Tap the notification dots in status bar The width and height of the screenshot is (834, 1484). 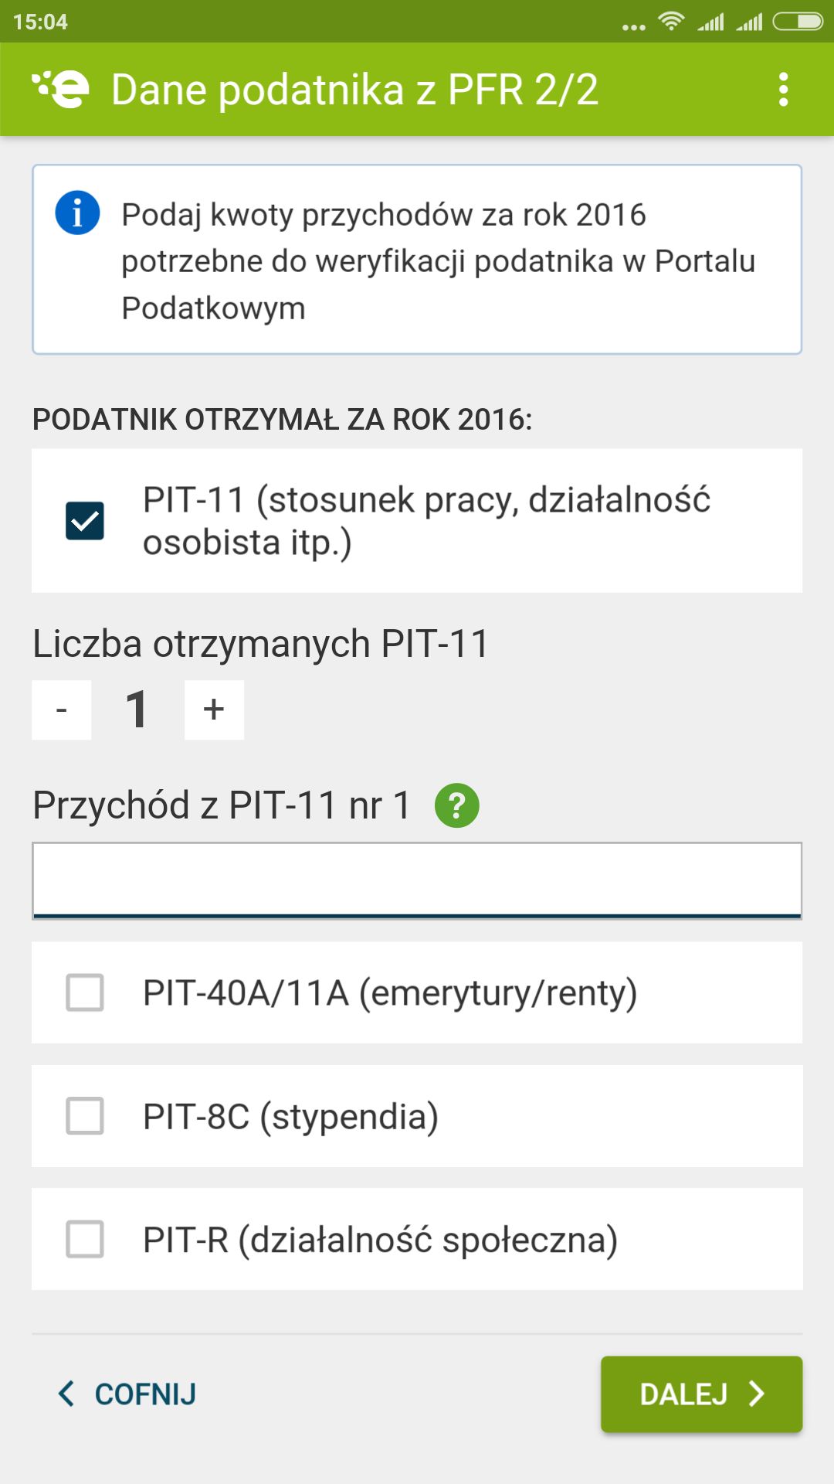634,27
